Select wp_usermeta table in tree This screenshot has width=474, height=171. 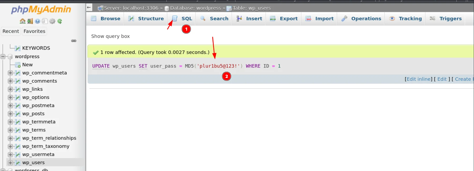click(x=38, y=154)
